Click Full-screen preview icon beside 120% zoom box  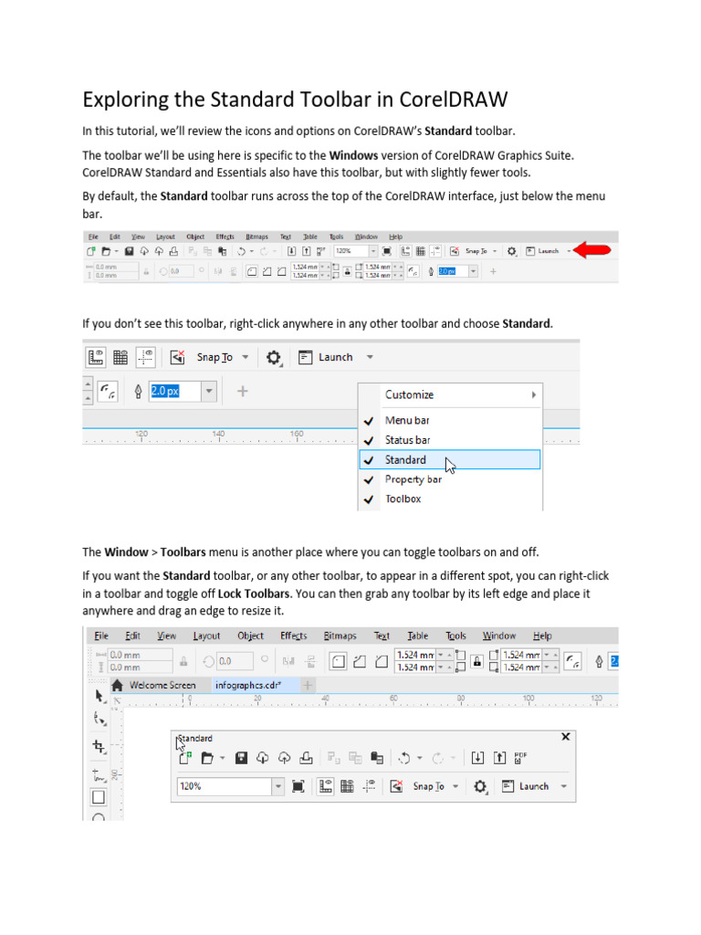298,786
